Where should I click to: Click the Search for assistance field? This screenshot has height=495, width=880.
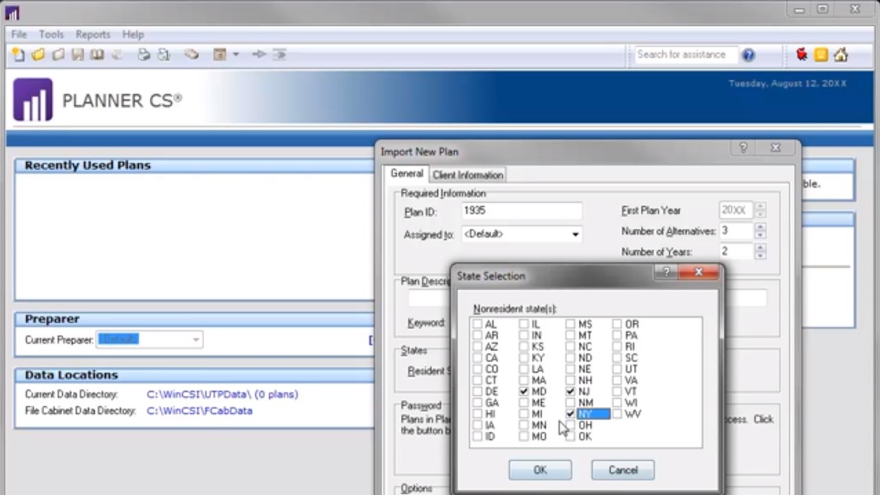click(681, 55)
